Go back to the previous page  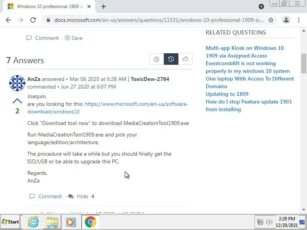tap(8, 20)
